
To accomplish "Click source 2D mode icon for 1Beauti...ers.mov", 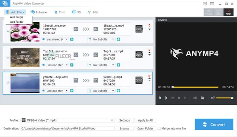I will (76, 29).
